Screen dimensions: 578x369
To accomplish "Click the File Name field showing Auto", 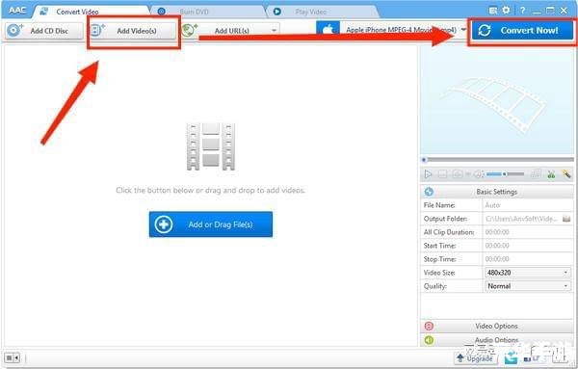I will point(528,205).
